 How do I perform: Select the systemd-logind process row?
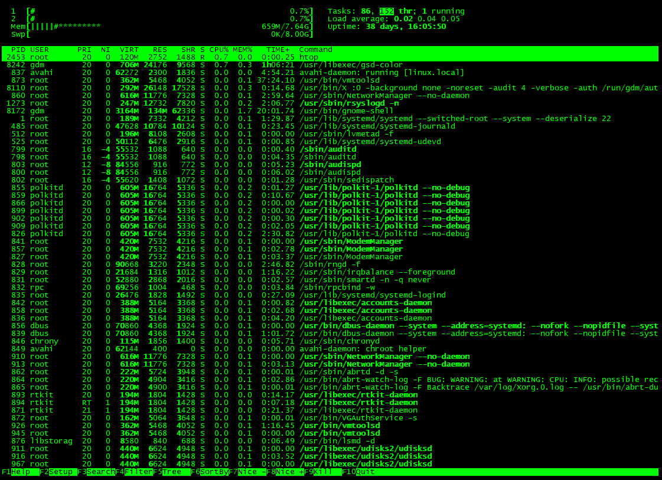point(330,295)
